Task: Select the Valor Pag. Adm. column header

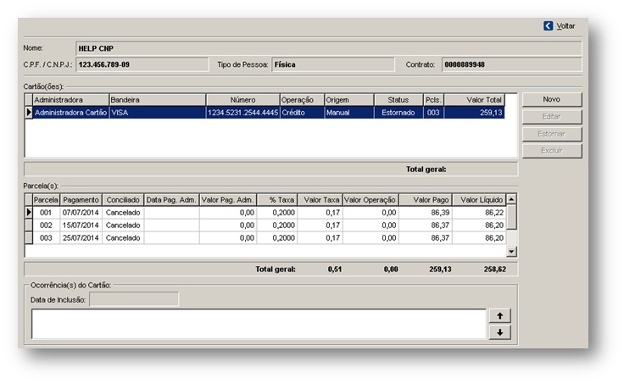Action: coord(228,200)
